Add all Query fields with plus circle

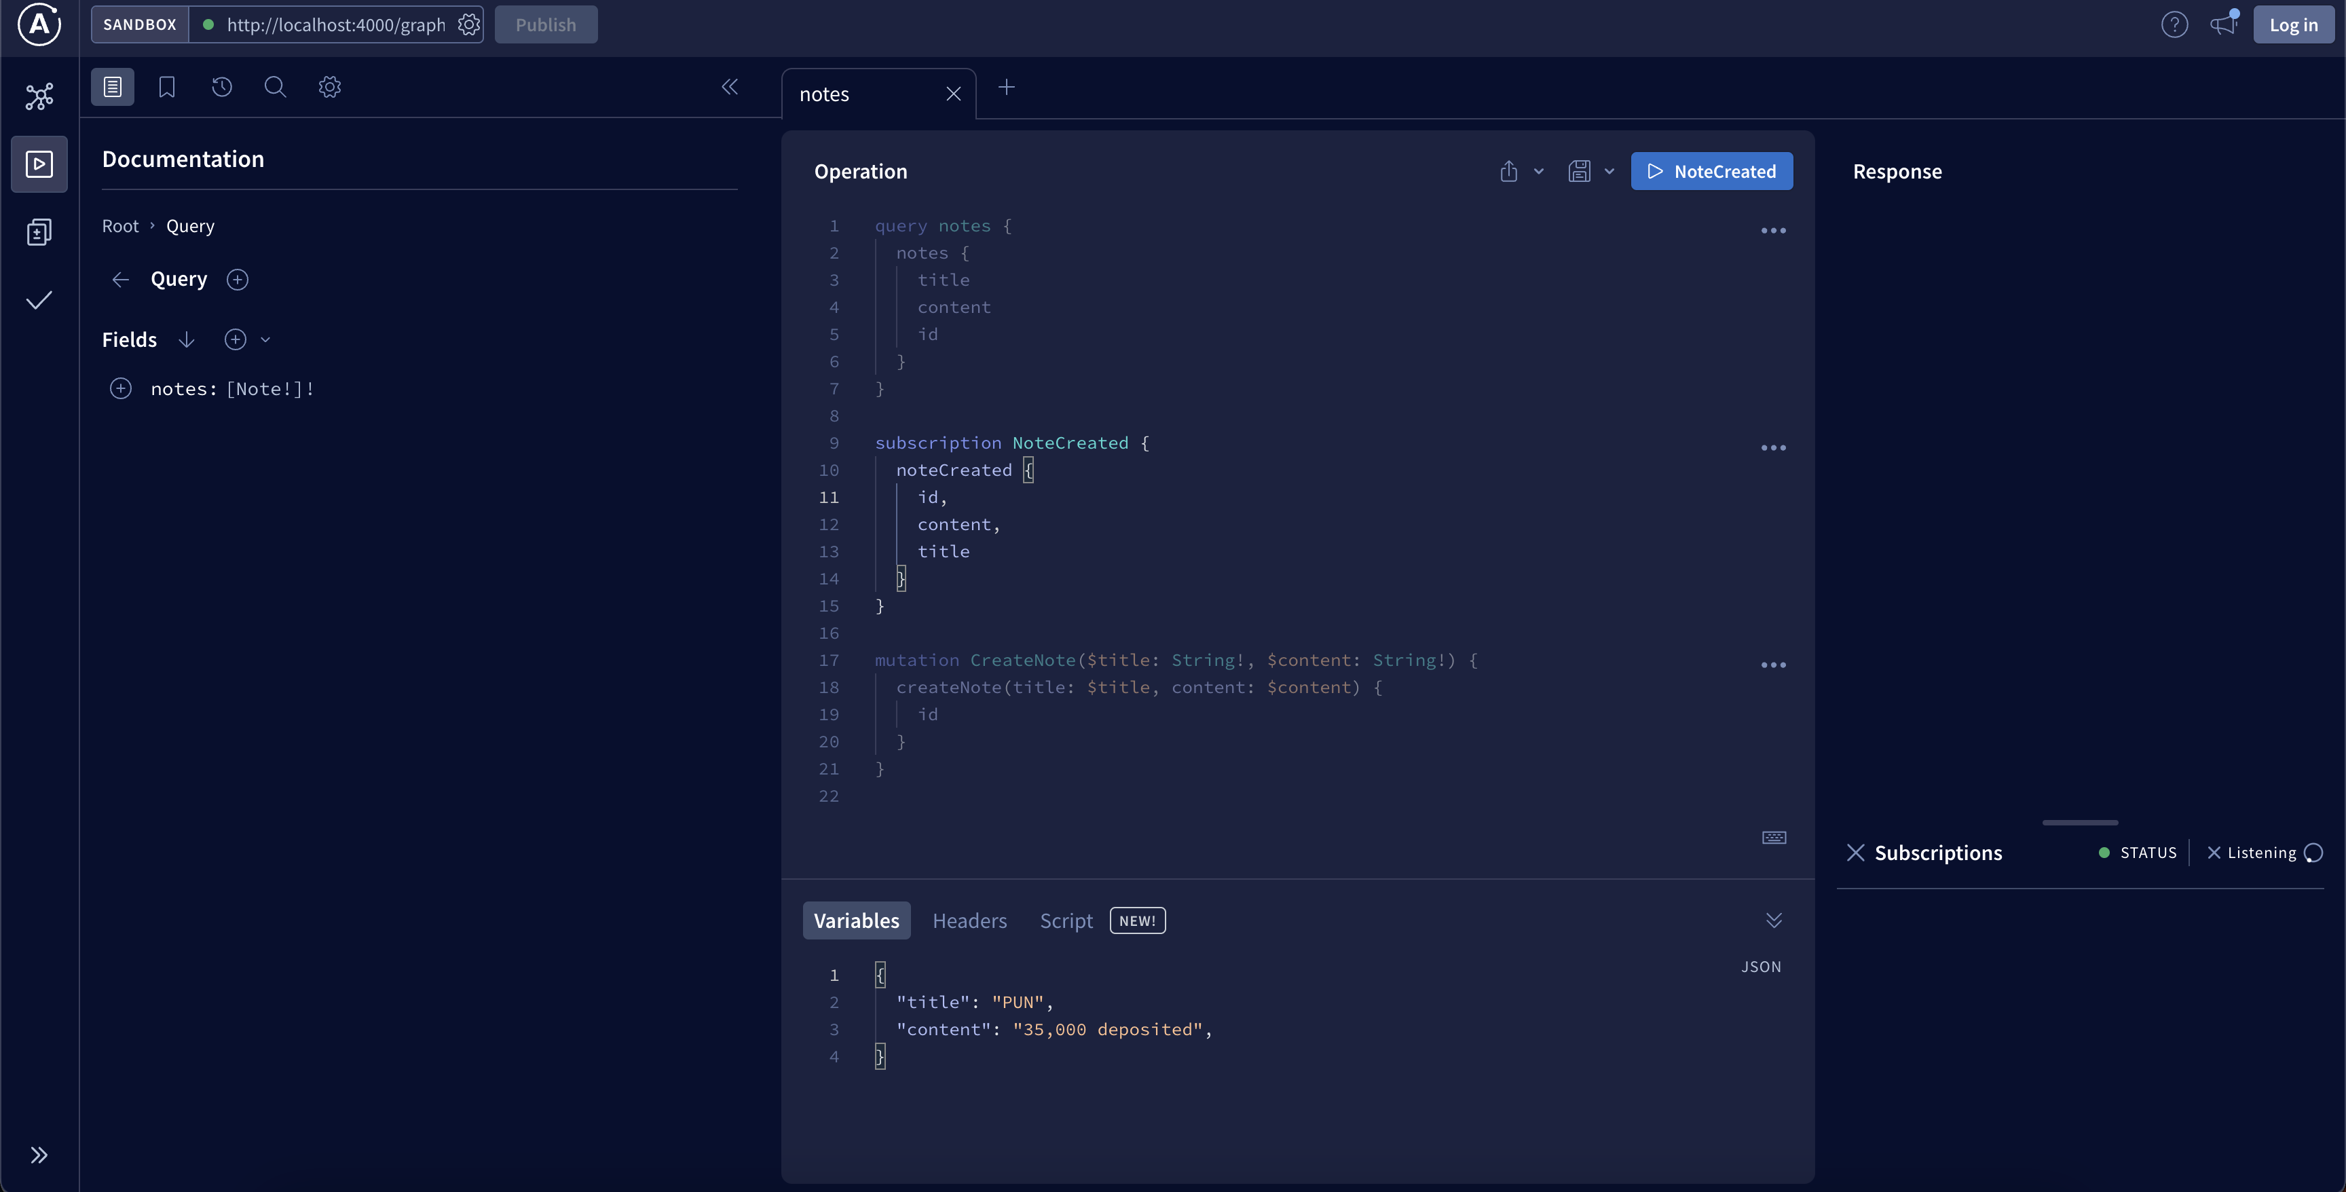pos(235,339)
